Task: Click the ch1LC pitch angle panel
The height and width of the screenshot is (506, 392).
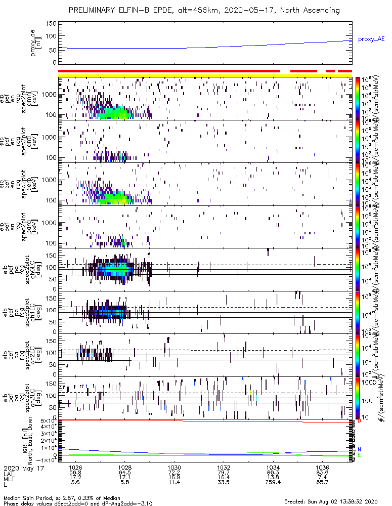Action: (x=205, y=312)
